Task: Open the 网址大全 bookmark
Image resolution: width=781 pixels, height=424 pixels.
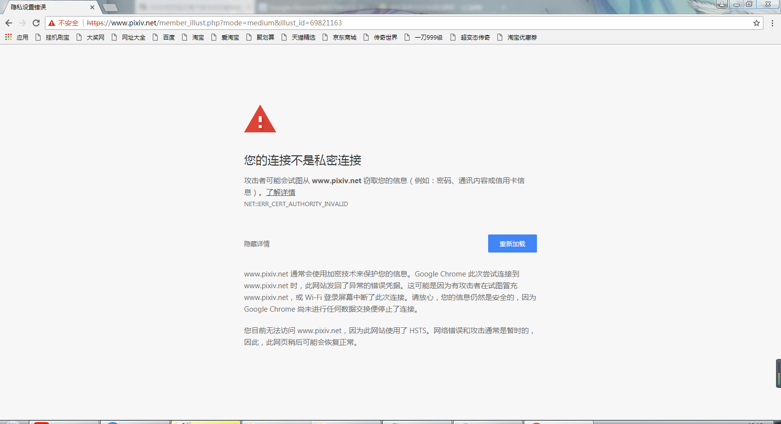Action: [128, 37]
